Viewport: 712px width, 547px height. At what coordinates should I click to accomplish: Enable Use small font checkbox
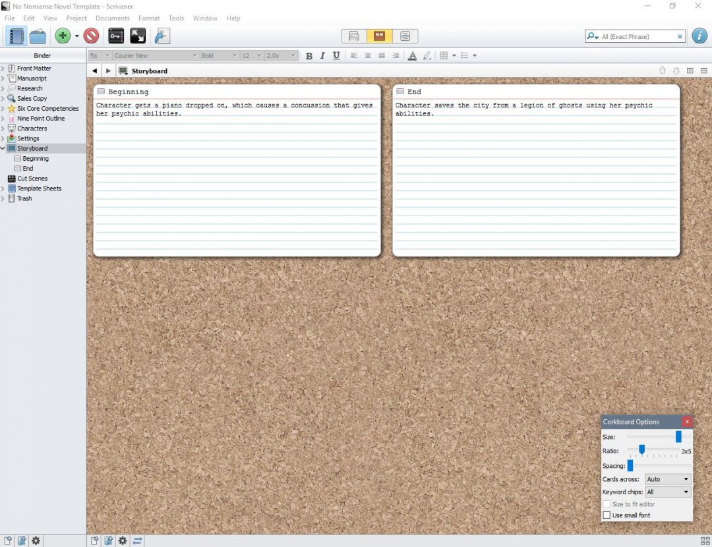[x=607, y=515]
